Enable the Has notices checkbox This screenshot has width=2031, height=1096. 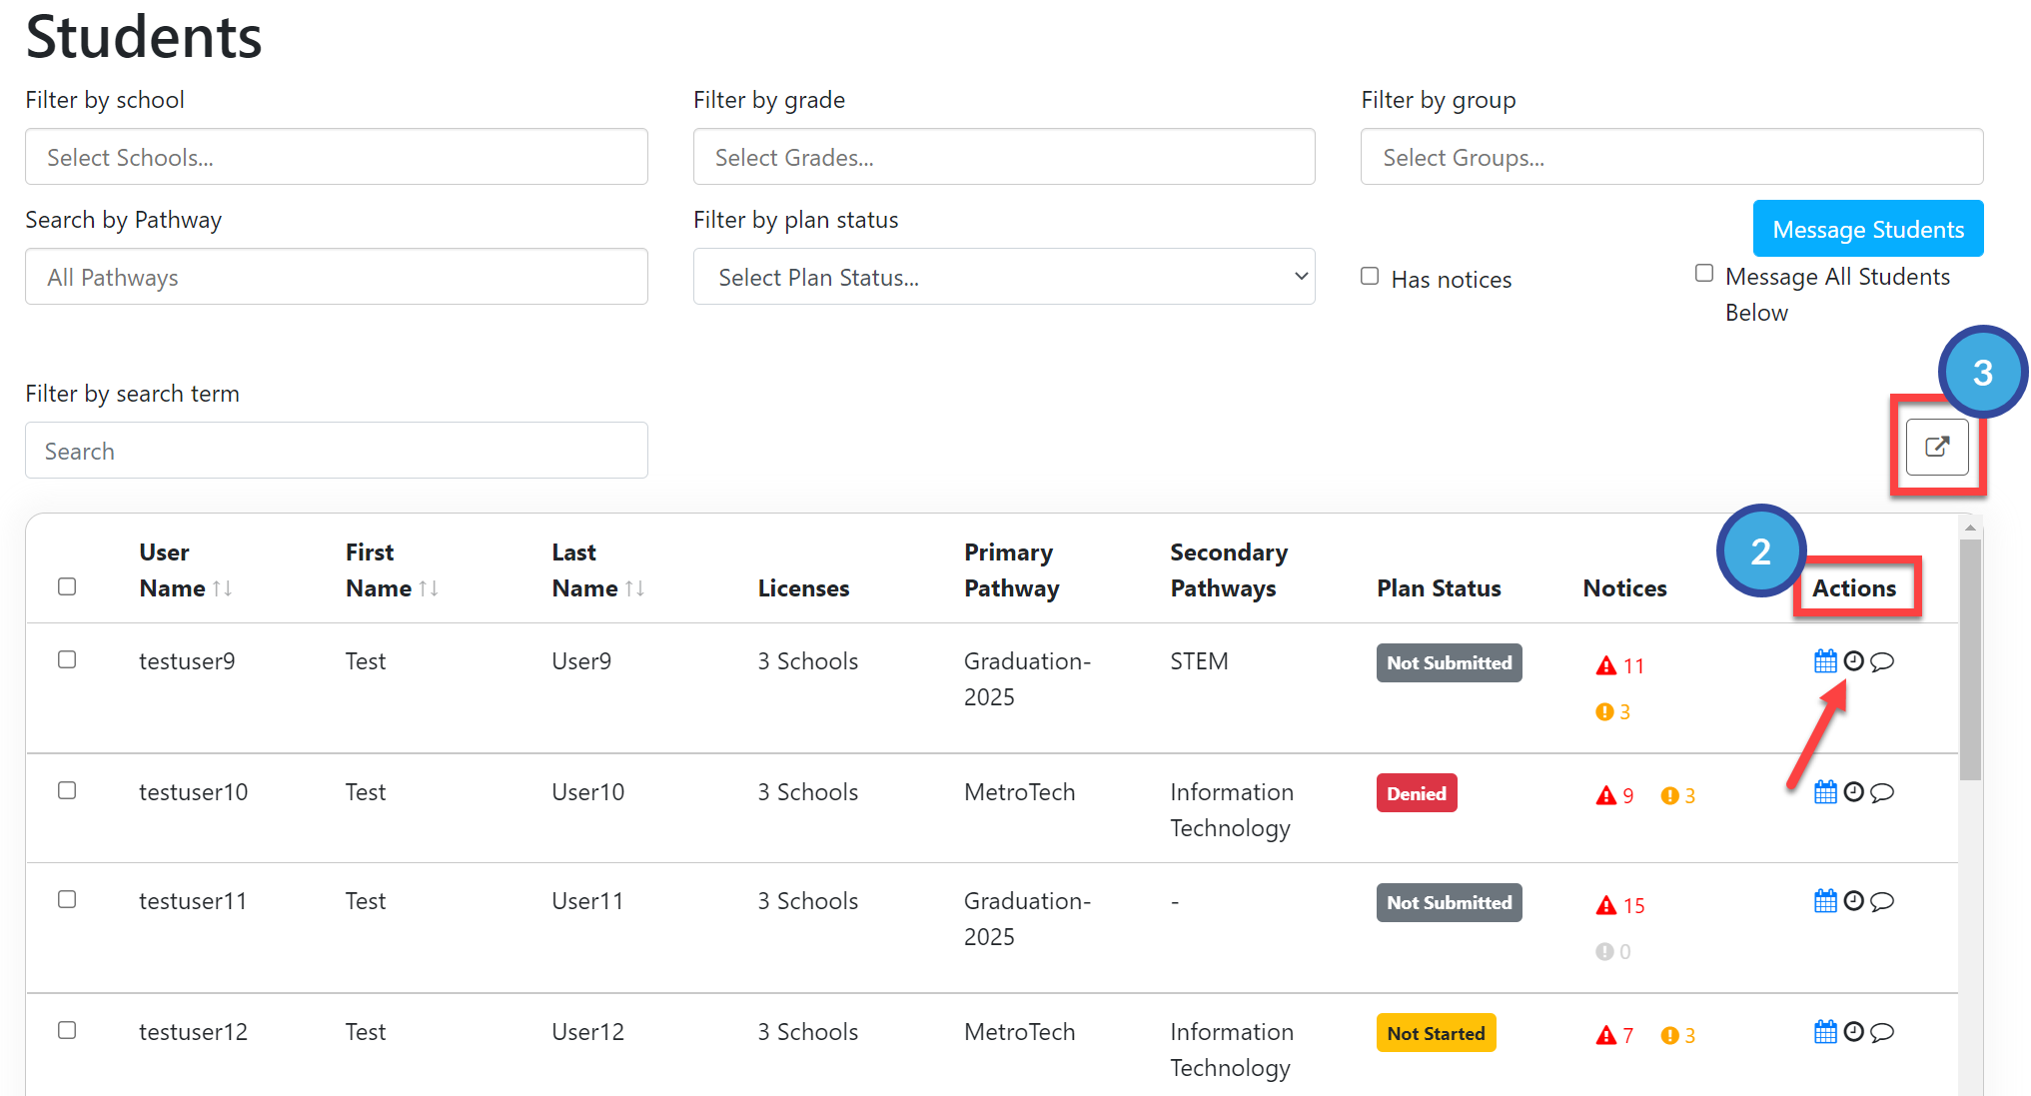tap(1370, 276)
